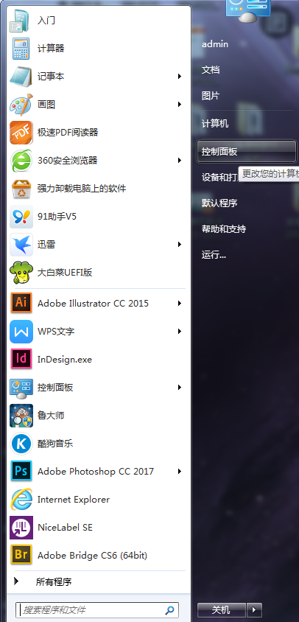Click the user account picture at top

pyautogui.click(x=248, y=11)
